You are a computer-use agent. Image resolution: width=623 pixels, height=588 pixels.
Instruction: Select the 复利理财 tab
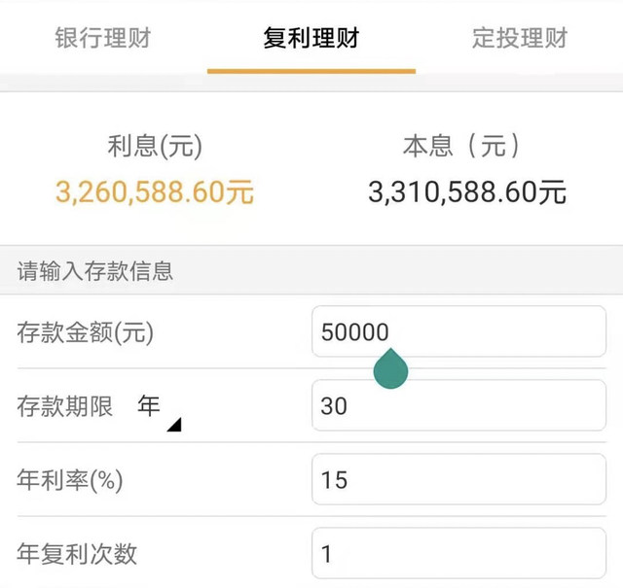tap(311, 38)
